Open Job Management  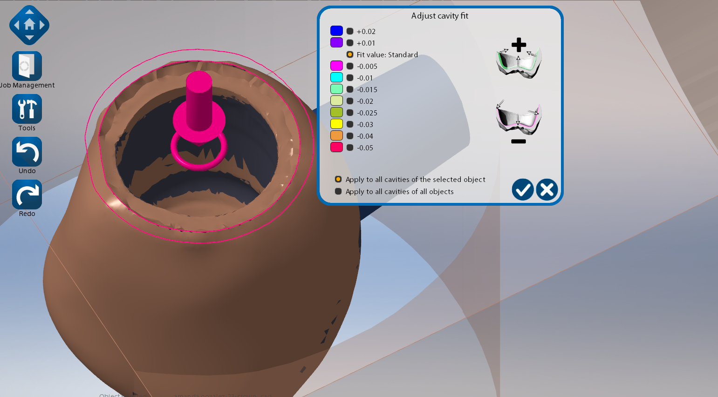point(27,67)
